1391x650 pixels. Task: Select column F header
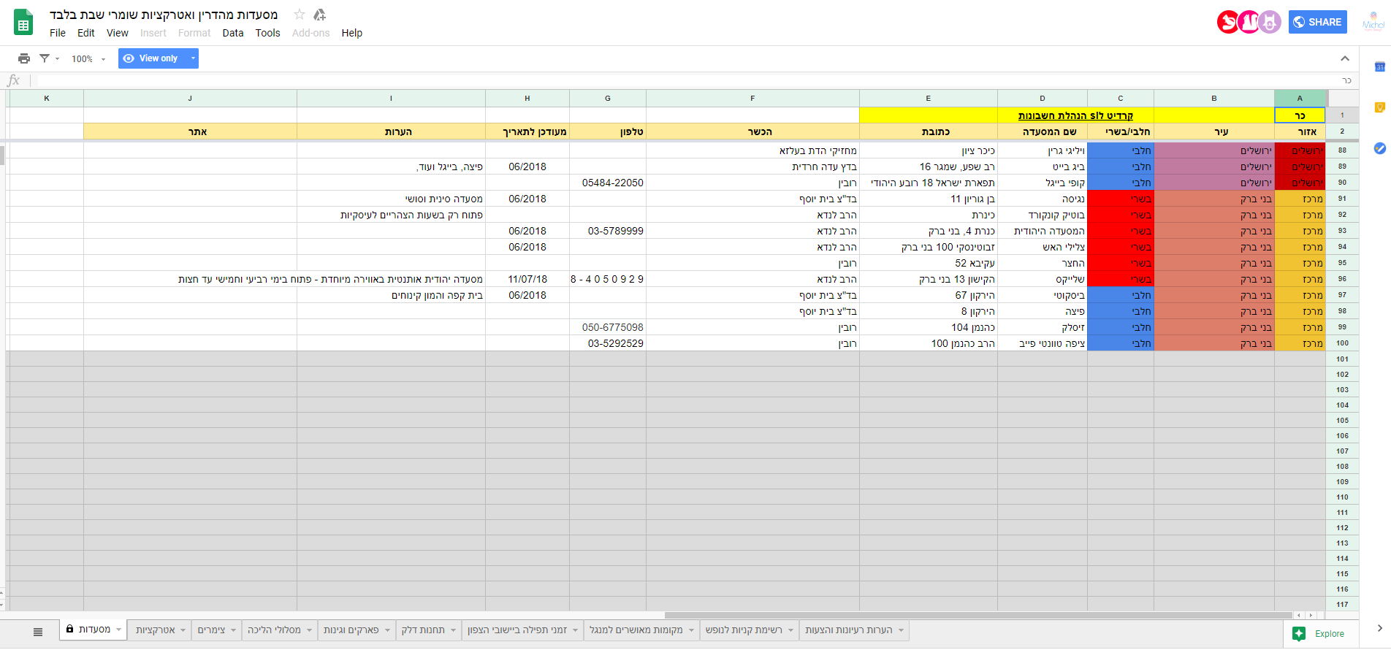[x=752, y=98]
